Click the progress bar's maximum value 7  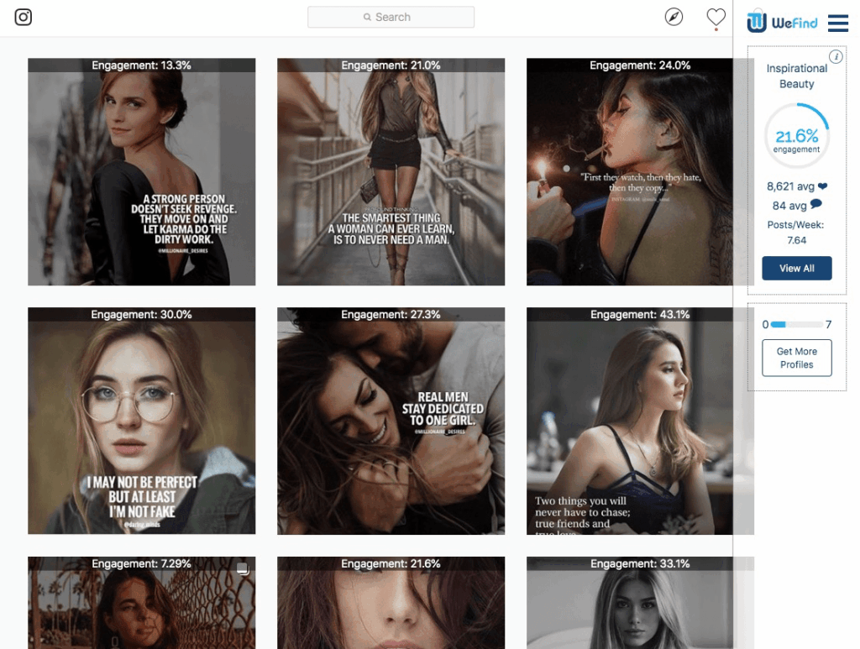click(x=828, y=324)
